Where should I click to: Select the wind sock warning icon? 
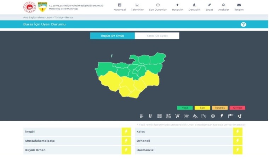(231, 116)
